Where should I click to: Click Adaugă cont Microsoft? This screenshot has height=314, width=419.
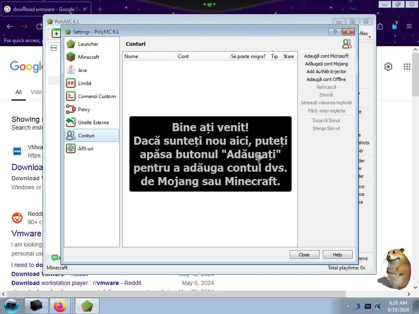(x=326, y=56)
